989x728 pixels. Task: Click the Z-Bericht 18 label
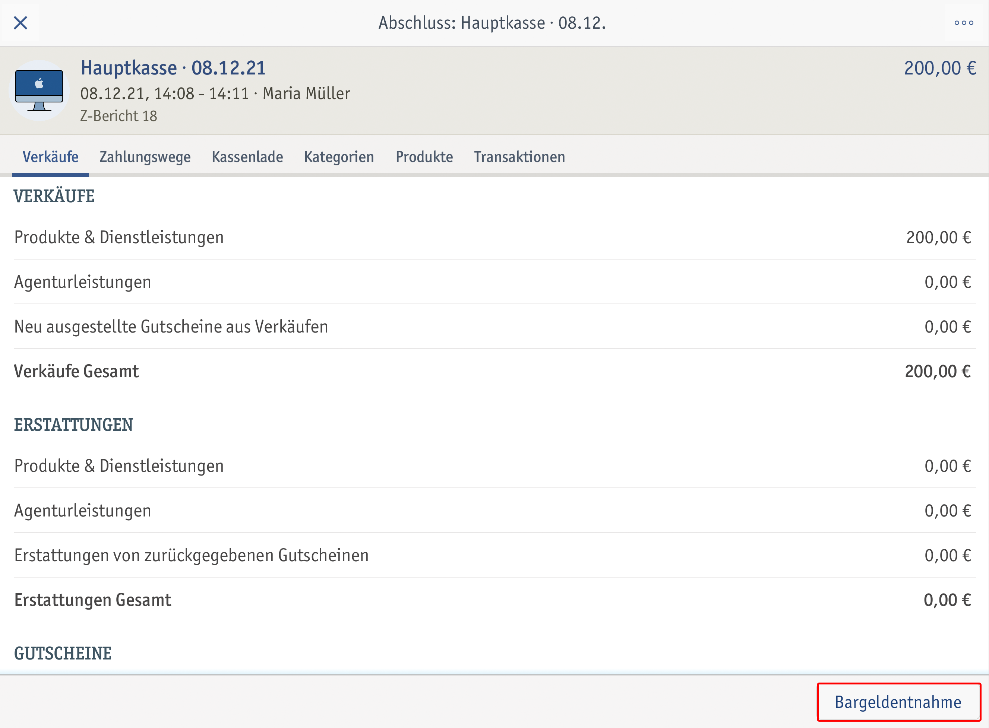(118, 116)
